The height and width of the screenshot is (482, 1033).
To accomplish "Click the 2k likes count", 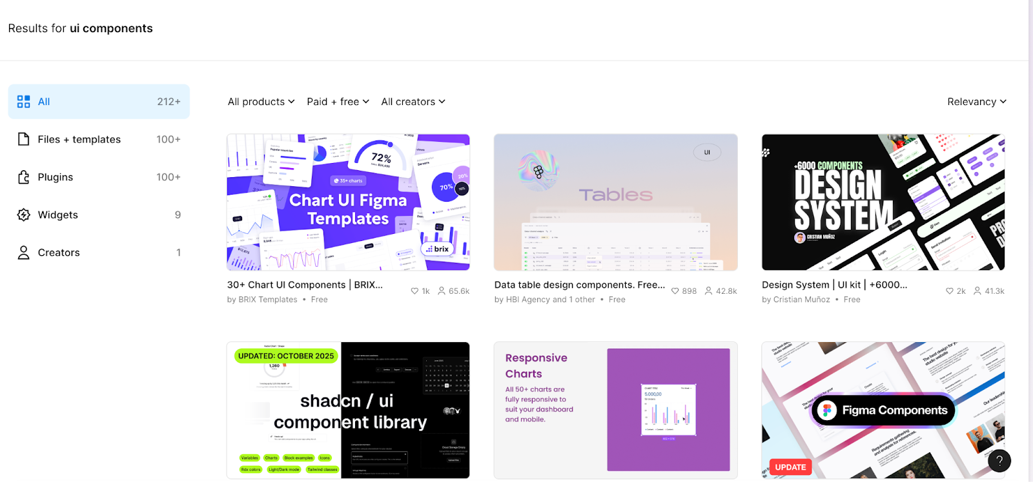I will [x=961, y=291].
